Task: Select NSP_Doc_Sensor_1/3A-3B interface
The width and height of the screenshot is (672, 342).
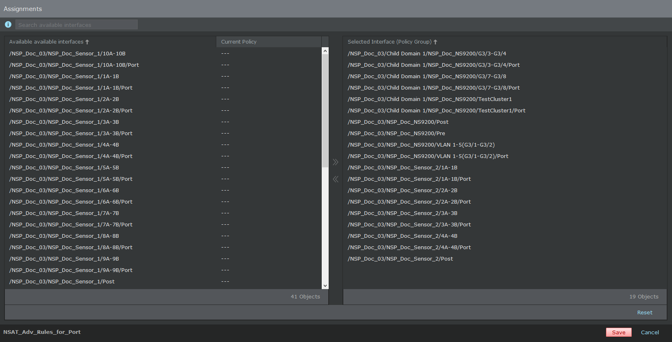Action: 163,122
